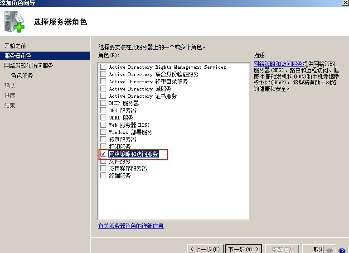This screenshot has height=253, width=349.
Task: Click the 描述: label
Action: (x=260, y=55)
